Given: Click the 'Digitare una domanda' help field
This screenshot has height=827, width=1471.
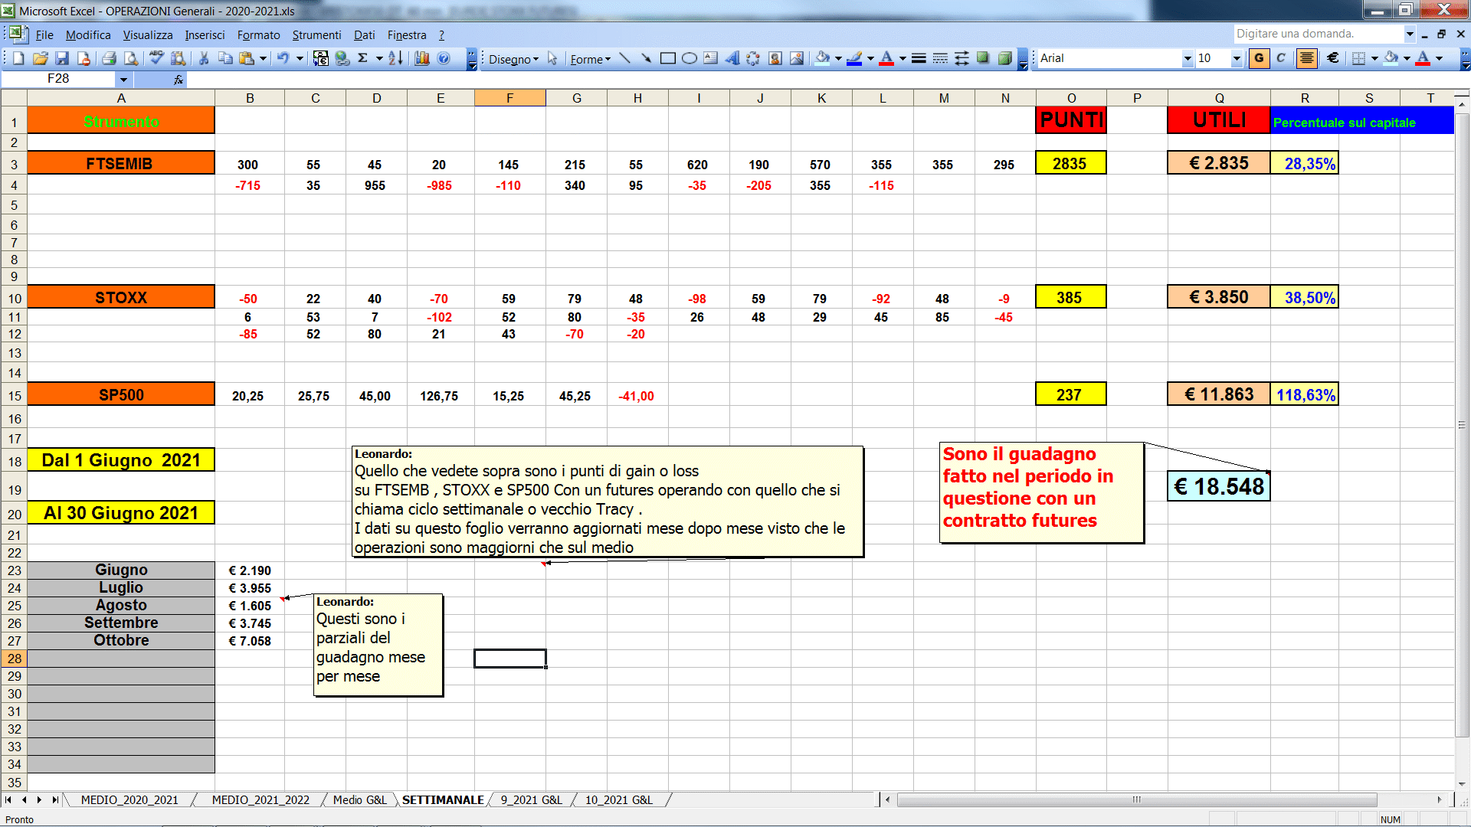Looking at the screenshot, I should click(1318, 34).
